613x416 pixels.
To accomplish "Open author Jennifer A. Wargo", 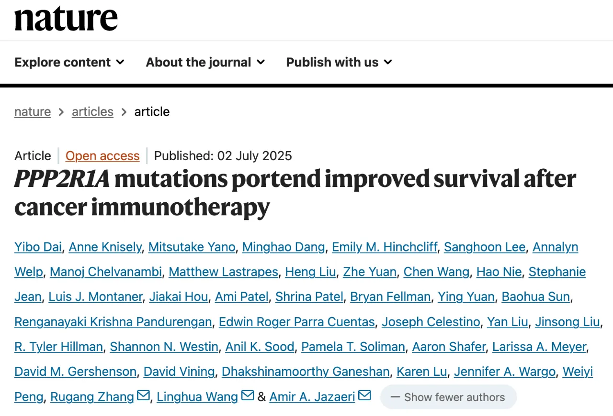I will pyautogui.click(x=505, y=372).
